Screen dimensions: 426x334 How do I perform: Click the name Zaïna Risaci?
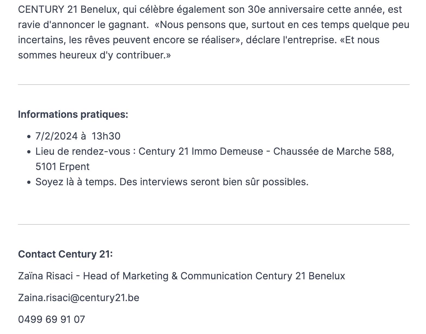coord(45,276)
